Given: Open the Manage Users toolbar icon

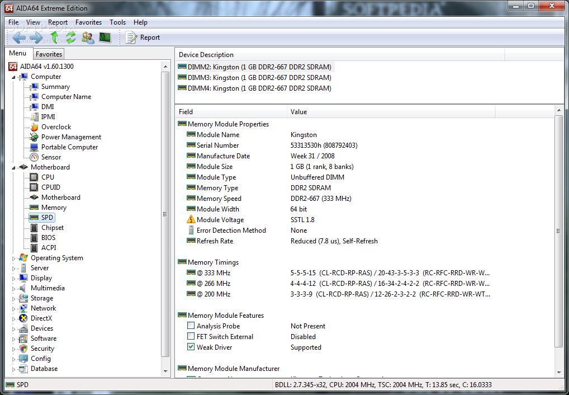Looking at the screenshot, I should 88,37.
